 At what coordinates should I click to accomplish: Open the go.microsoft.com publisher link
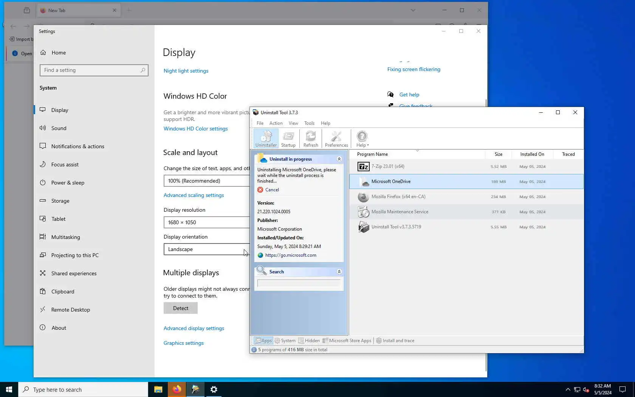291,255
